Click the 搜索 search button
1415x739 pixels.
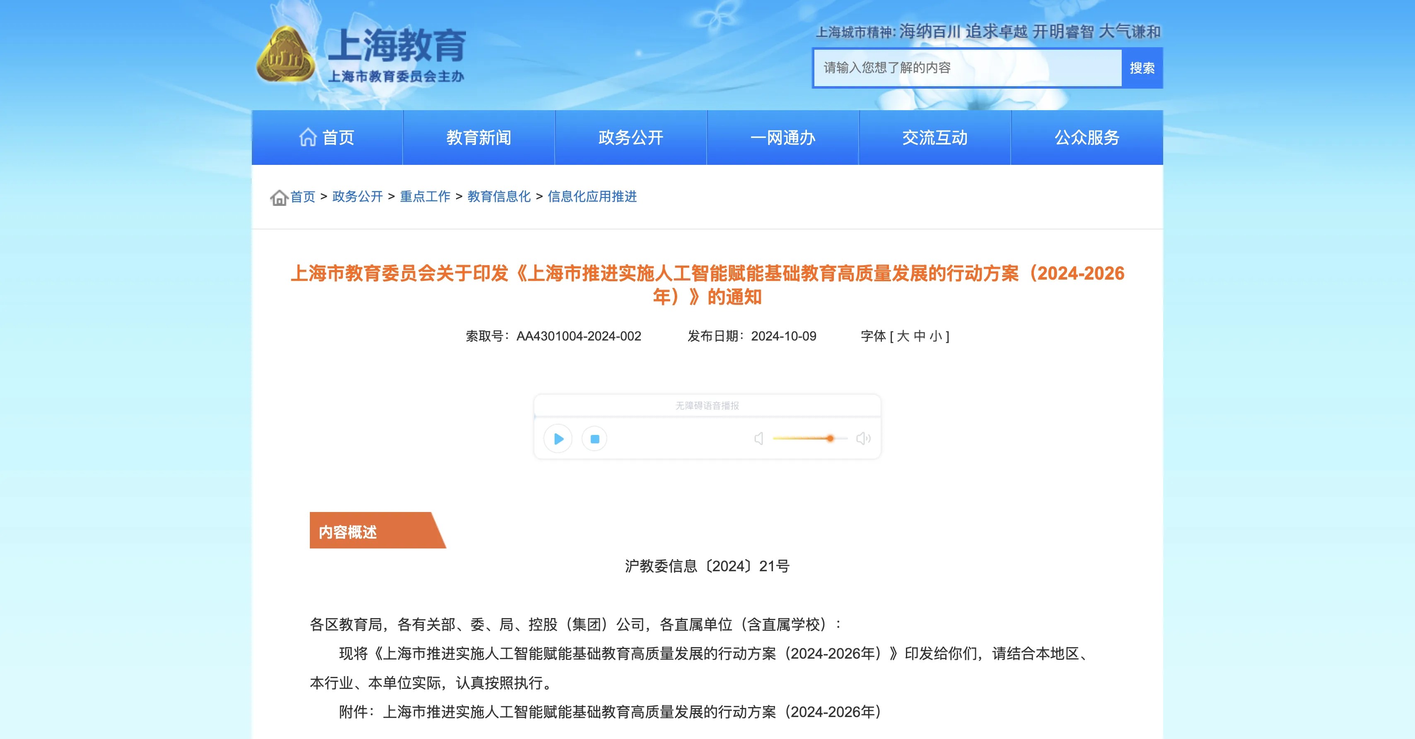1142,68
